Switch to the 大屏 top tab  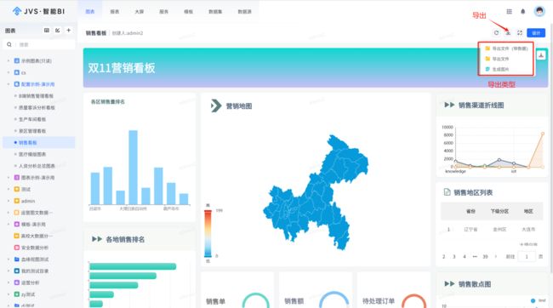140,11
